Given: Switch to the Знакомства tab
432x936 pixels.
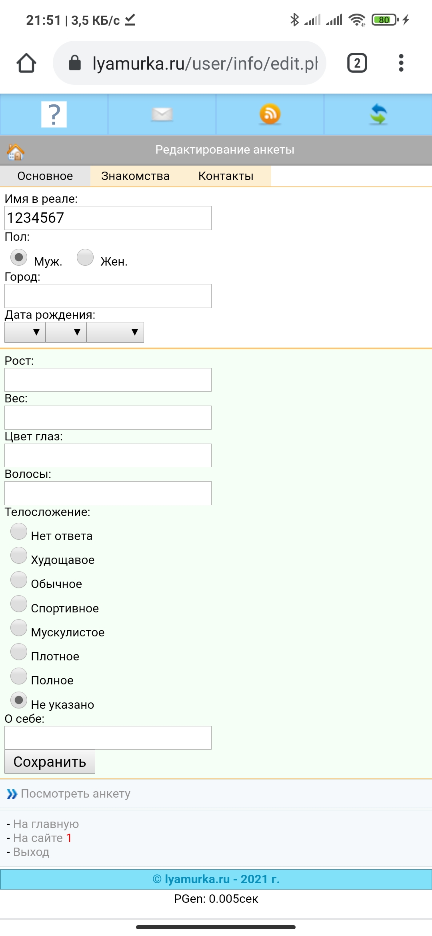Looking at the screenshot, I should (135, 176).
